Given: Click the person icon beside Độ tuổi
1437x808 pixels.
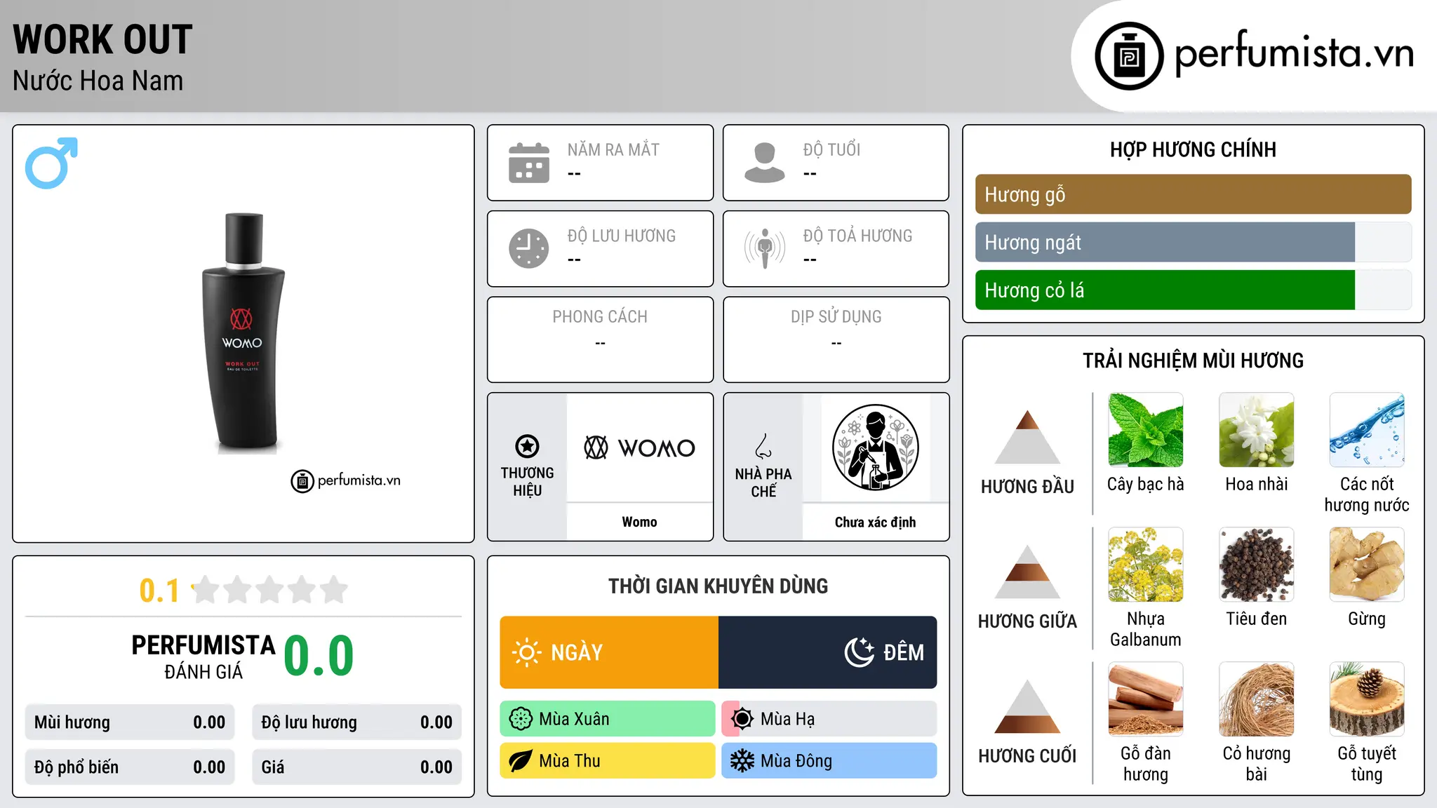Looking at the screenshot, I should (765, 163).
